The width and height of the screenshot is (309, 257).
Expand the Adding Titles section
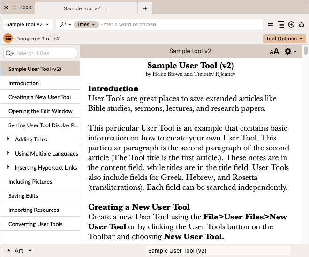click(x=8, y=140)
